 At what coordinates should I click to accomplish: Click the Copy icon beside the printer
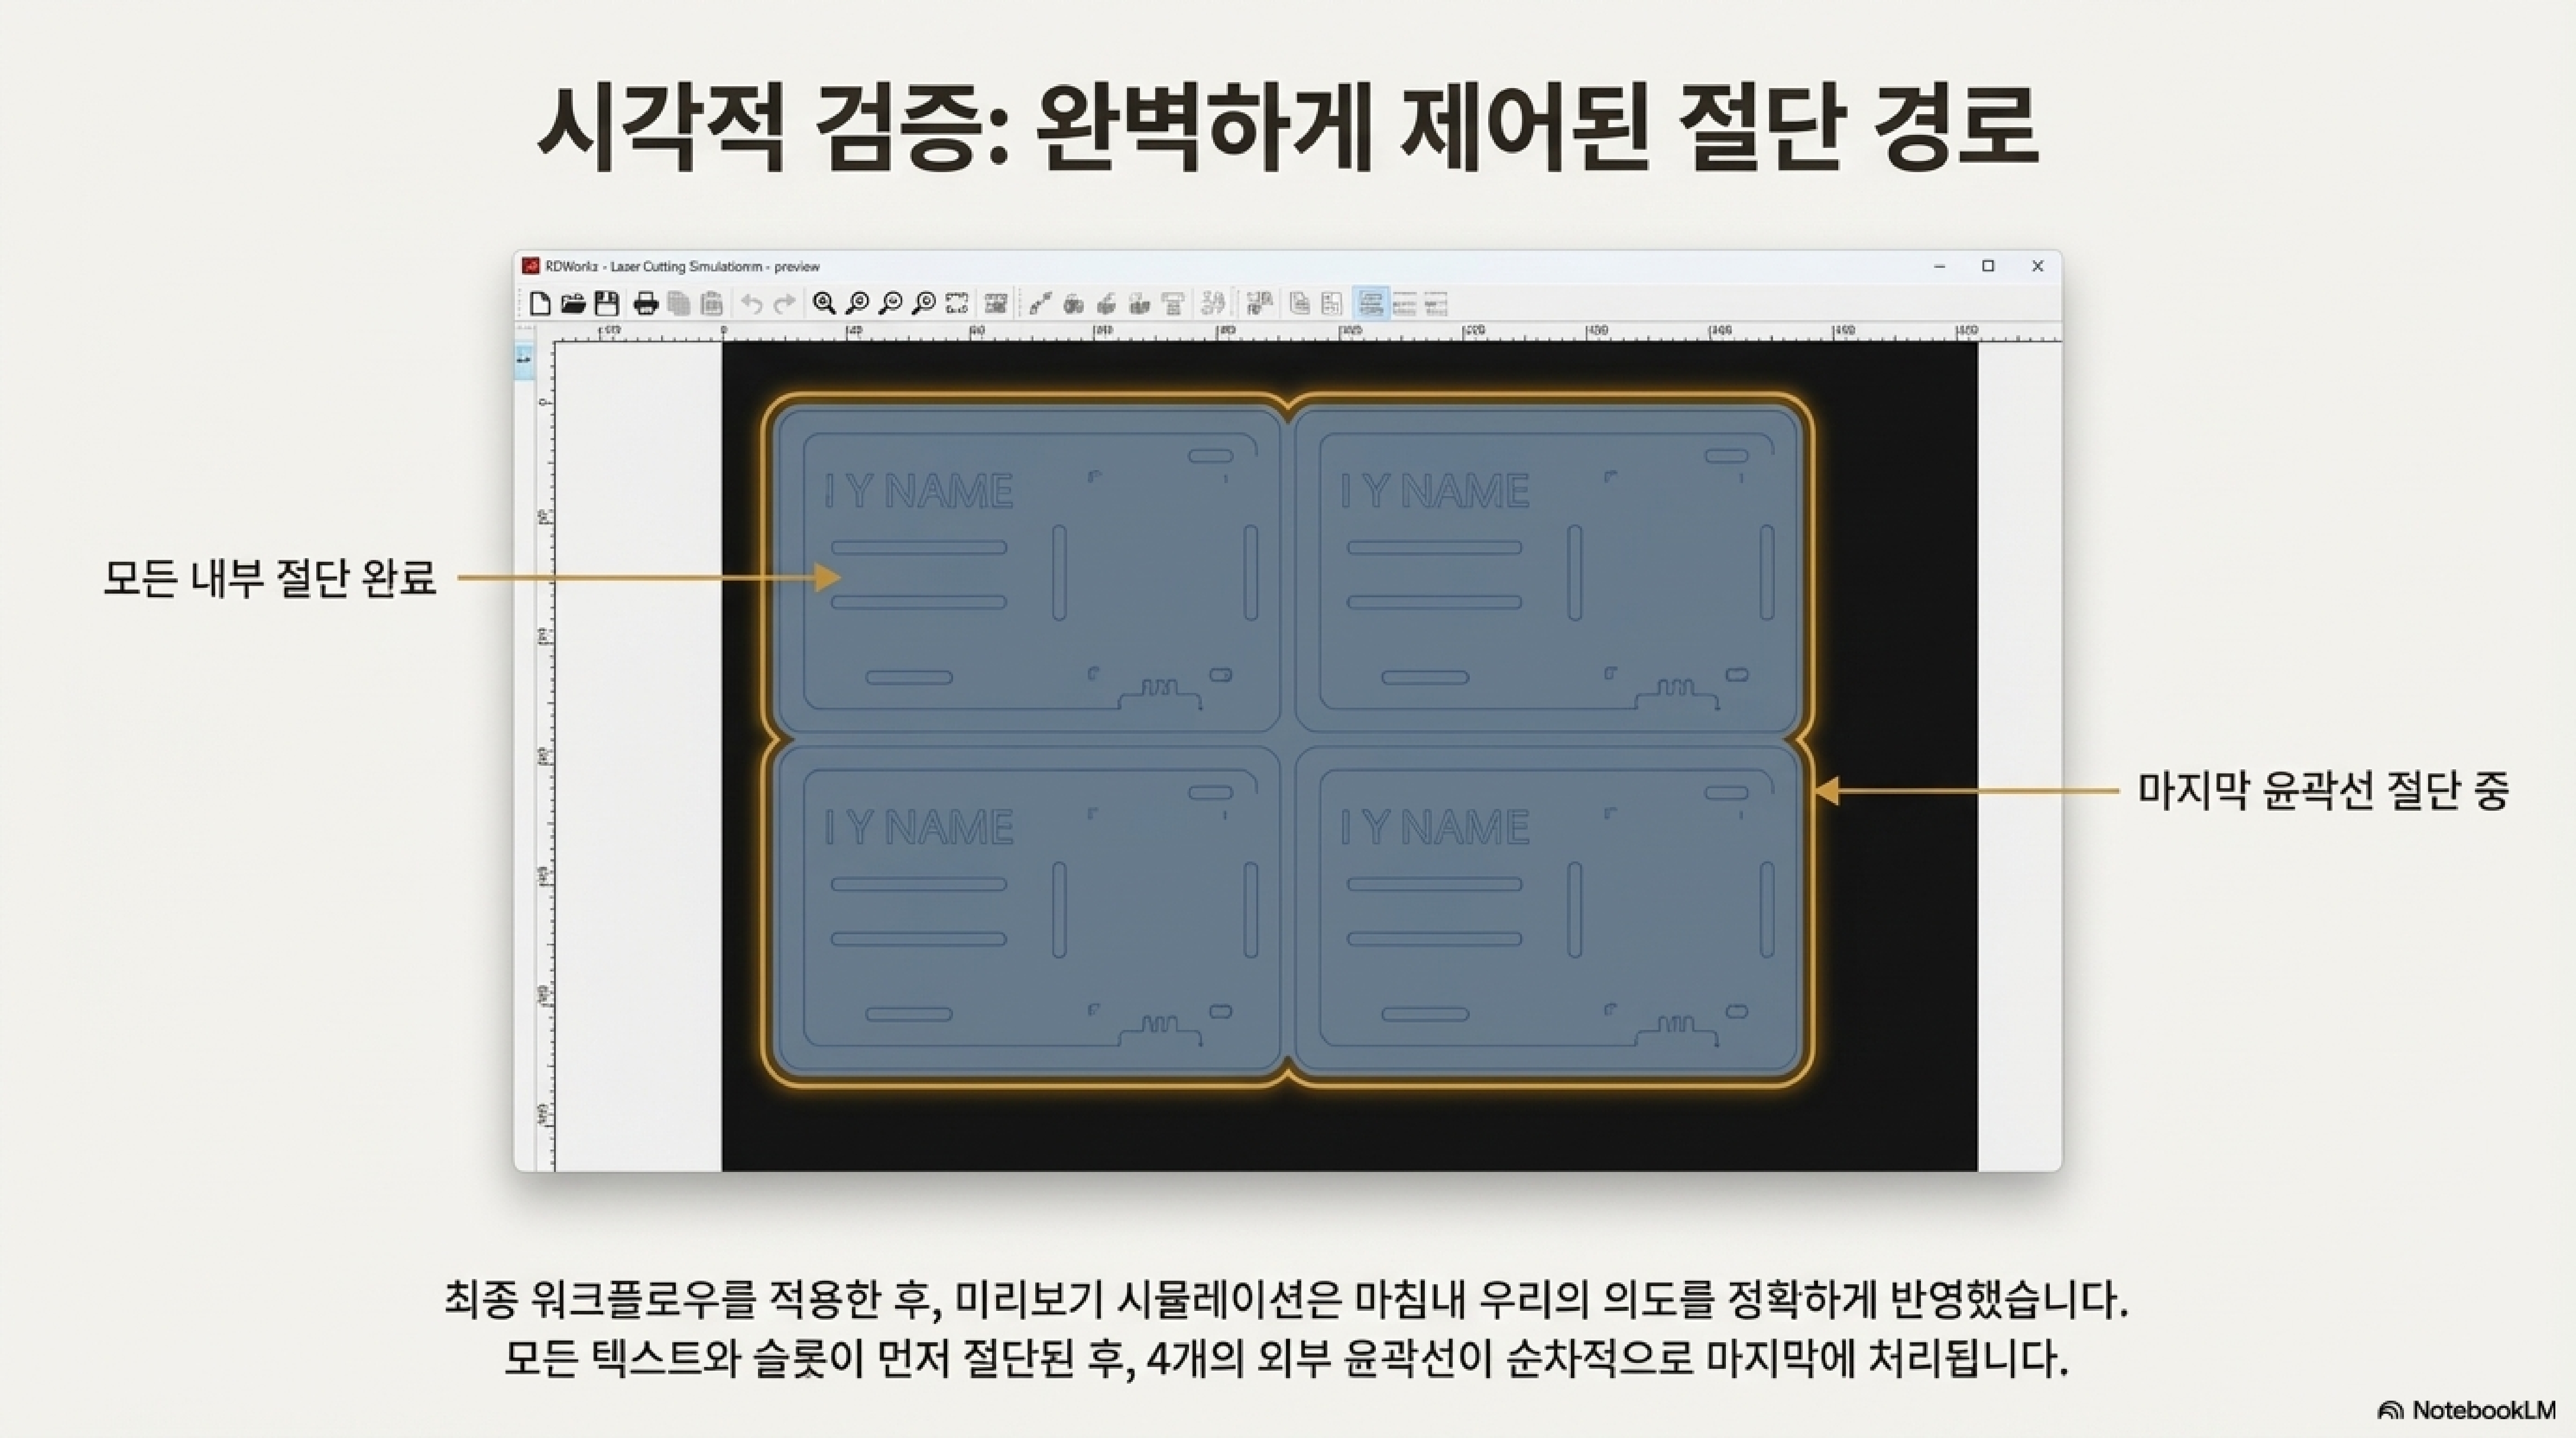pos(679,303)
